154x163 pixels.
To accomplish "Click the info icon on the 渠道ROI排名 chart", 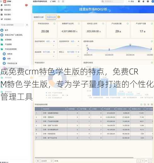I will [152, 63].
